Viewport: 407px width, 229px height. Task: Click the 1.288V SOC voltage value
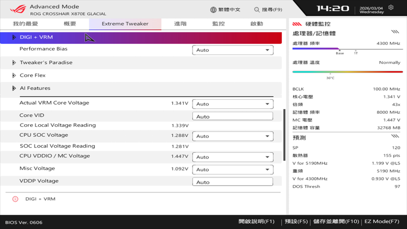[x=179, y=136]
